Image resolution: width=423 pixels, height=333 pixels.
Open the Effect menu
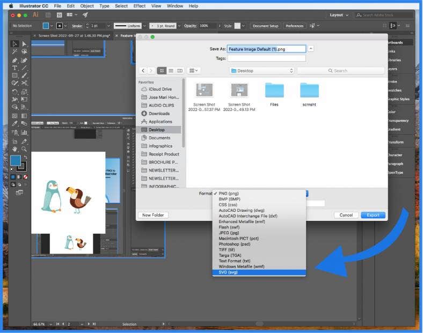pos(139,6)
